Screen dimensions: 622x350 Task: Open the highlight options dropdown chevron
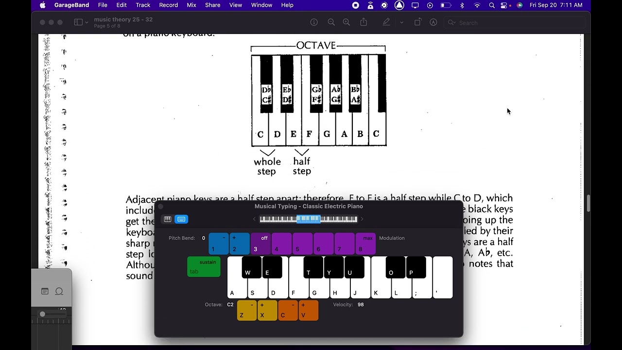[x=401, y=22]
